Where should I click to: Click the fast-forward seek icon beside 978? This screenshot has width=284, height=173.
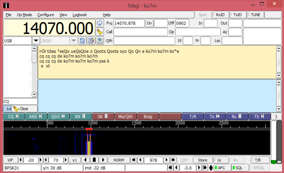point(173,160)
